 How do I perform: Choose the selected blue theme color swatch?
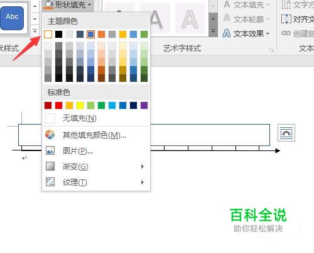[90, 34]
